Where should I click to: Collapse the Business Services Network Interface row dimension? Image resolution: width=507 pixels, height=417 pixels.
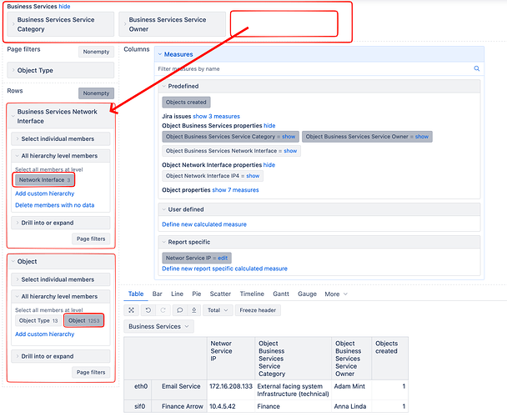coord(61,116)
